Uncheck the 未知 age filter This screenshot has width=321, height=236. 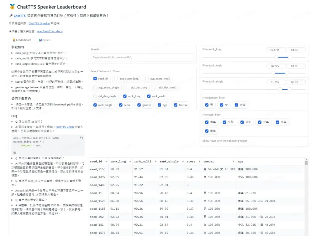point(242,122)
